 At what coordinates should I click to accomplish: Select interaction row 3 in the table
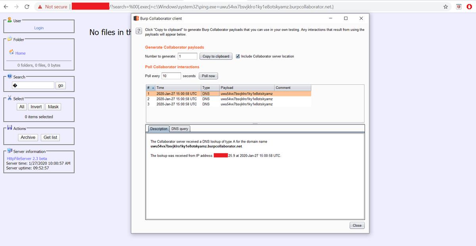pos(228,104)
